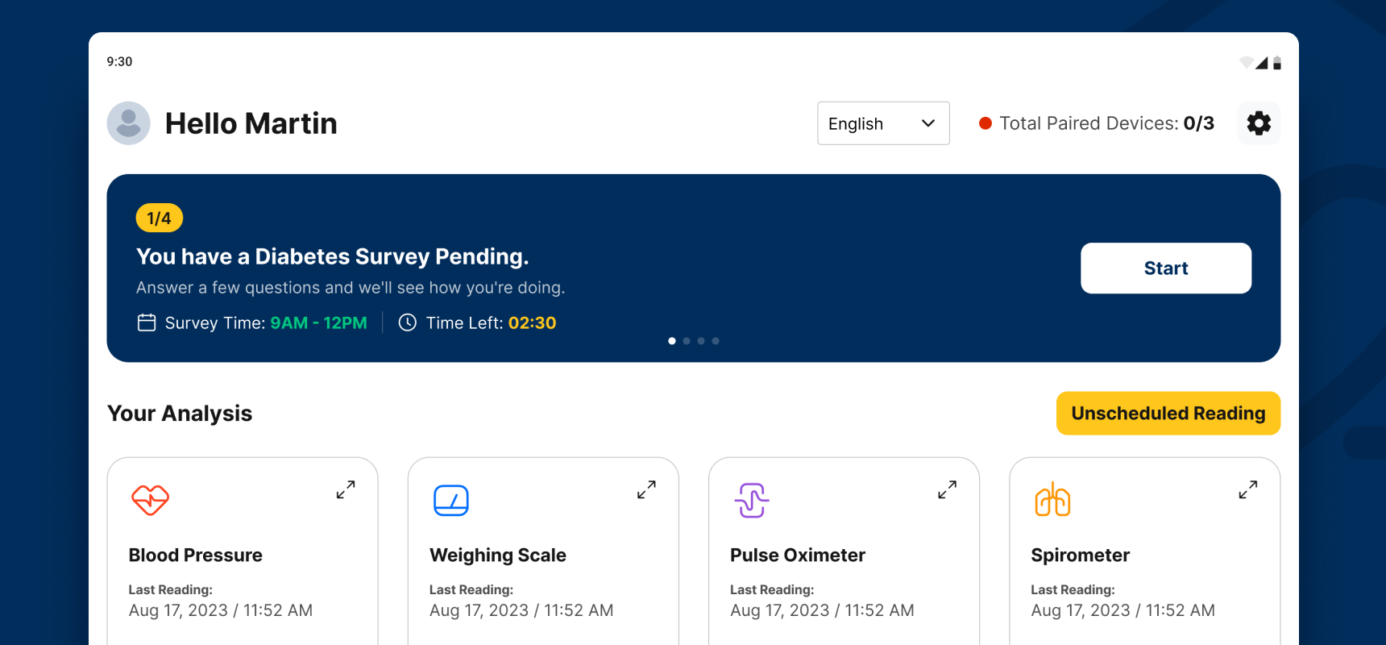Click the Time Left clock icon
This screenshot has height=645, width=1386.
tap(408, 322)
